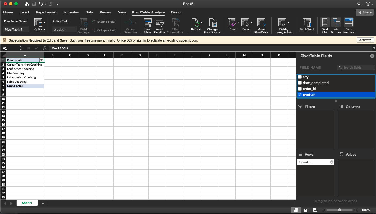Click the Active Field input box
Viewport: 376px width, 214px height.
[x=64, y=29]
